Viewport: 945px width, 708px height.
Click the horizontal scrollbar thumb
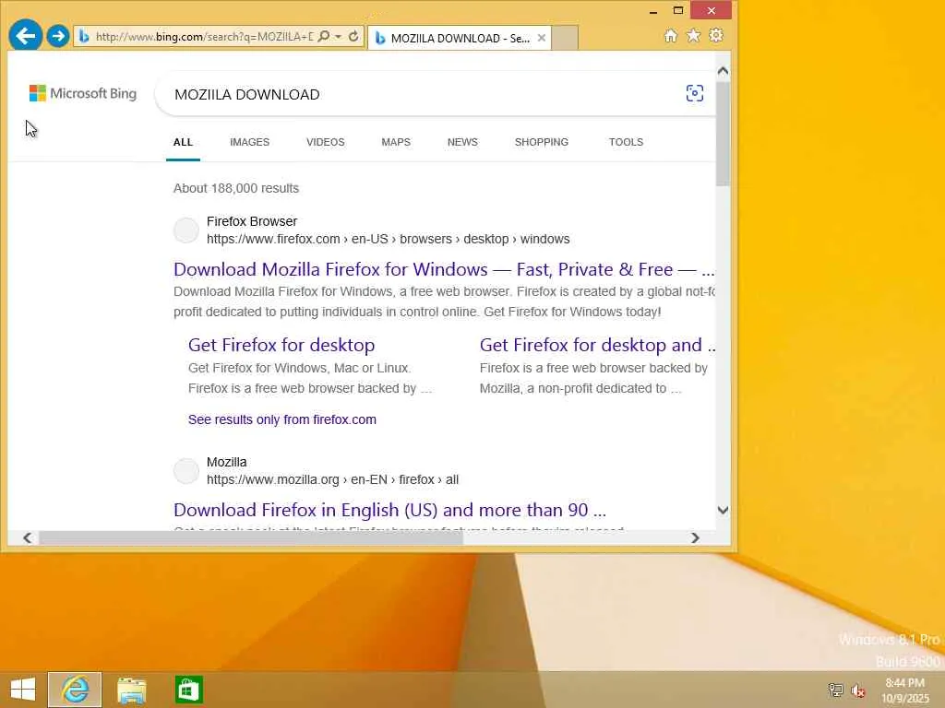(x=250, y=537)
